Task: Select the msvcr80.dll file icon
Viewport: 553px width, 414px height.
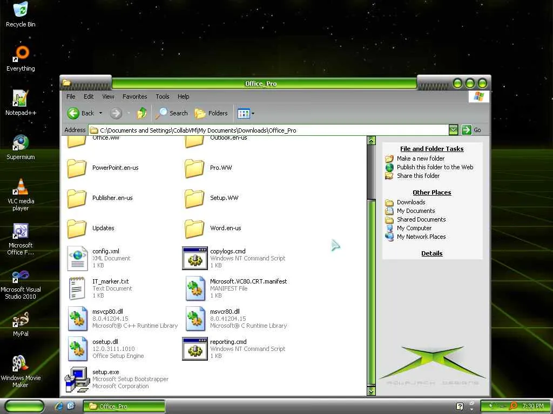Action: 195,319
